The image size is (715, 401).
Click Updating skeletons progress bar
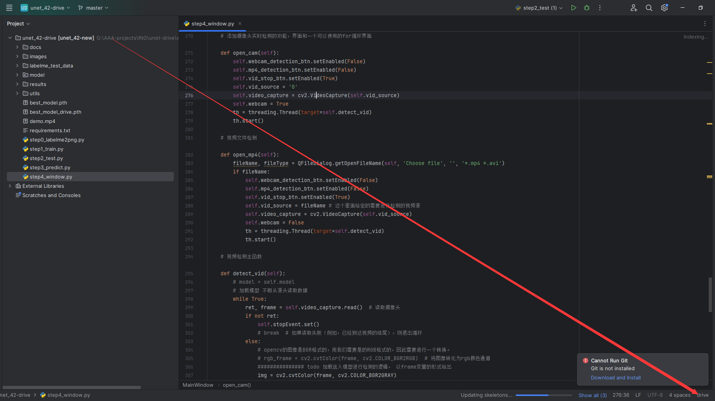pos(544,395)
